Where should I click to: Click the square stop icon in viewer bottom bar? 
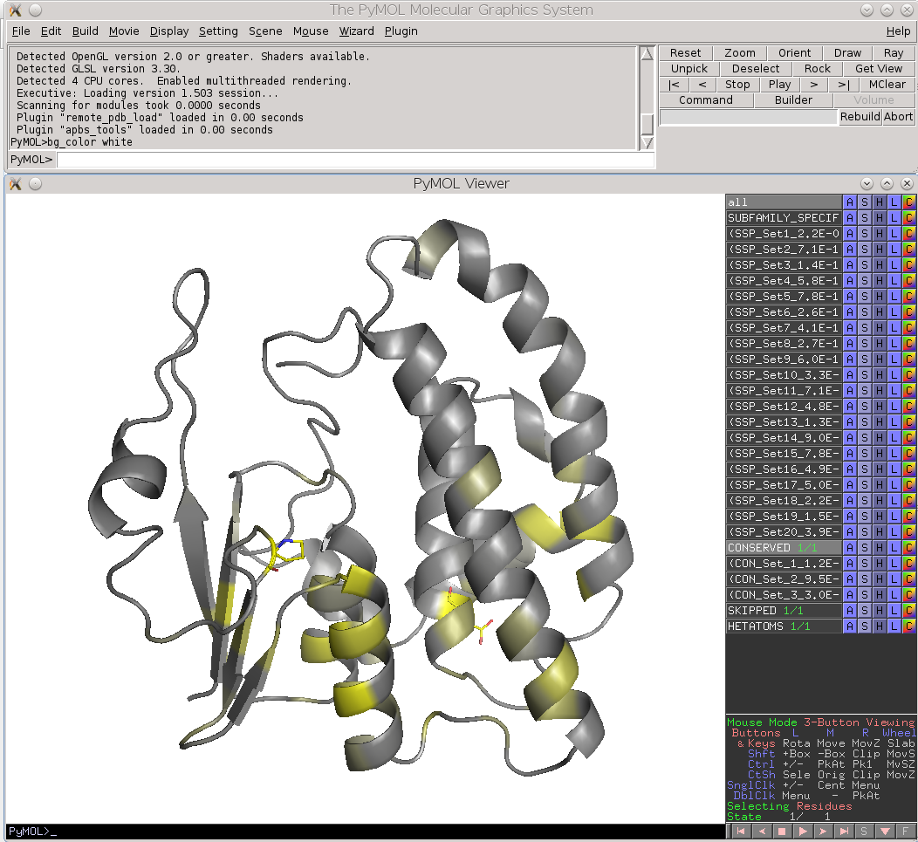(x=782, y=831)
